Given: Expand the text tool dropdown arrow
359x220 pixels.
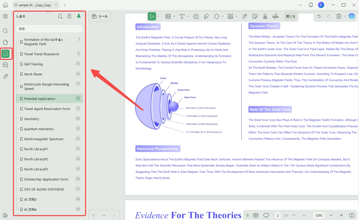Looking at the screenshot, I should (x=188, y=16).
